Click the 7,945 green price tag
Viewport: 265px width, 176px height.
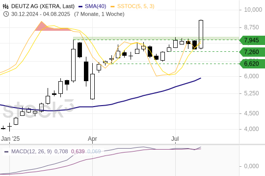pyautogui.click(x=252, y=40)
